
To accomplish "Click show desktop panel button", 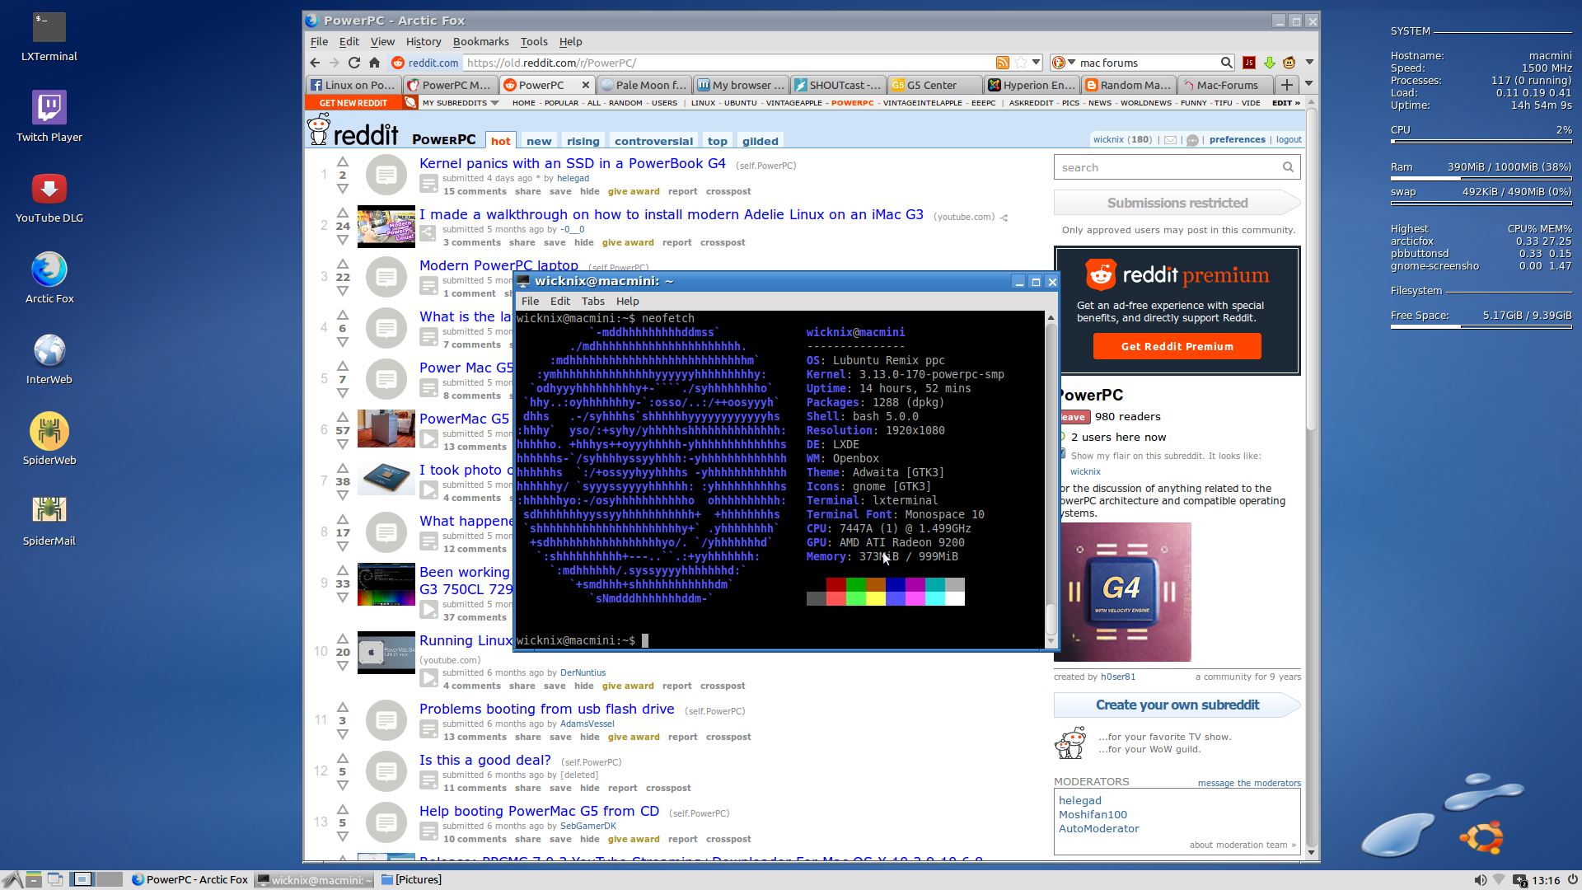I will [x=55, y=879].
